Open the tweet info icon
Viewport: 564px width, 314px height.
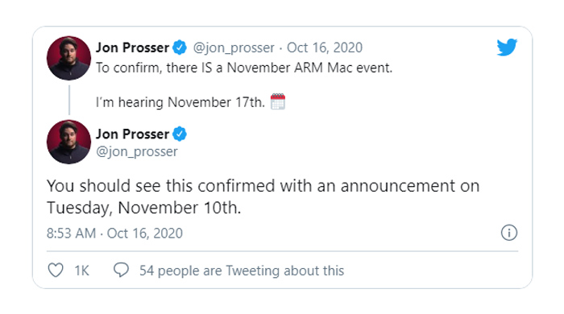coord(509,233)
